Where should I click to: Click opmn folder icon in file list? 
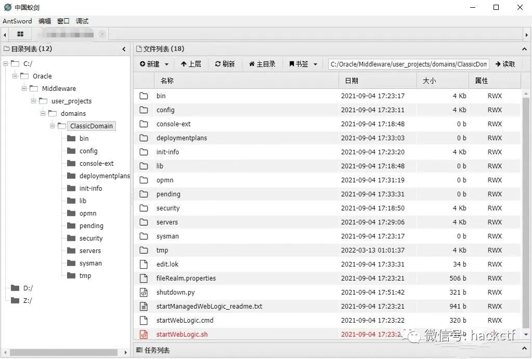click(x=144, y=180)
